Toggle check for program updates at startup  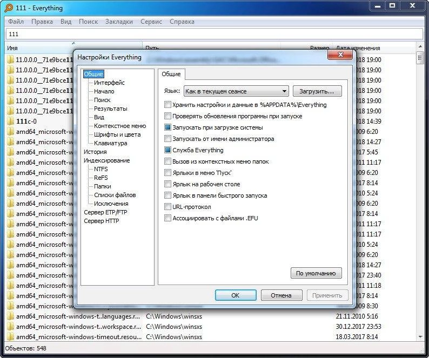(x=167, y=116)
